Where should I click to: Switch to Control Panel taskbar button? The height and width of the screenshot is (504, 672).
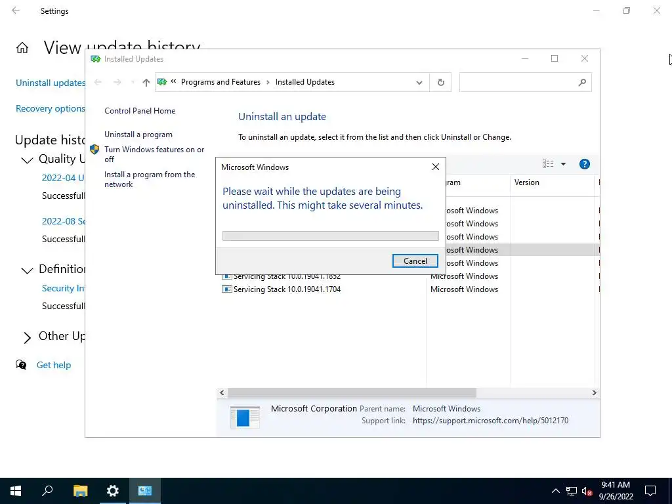(144, 491)
